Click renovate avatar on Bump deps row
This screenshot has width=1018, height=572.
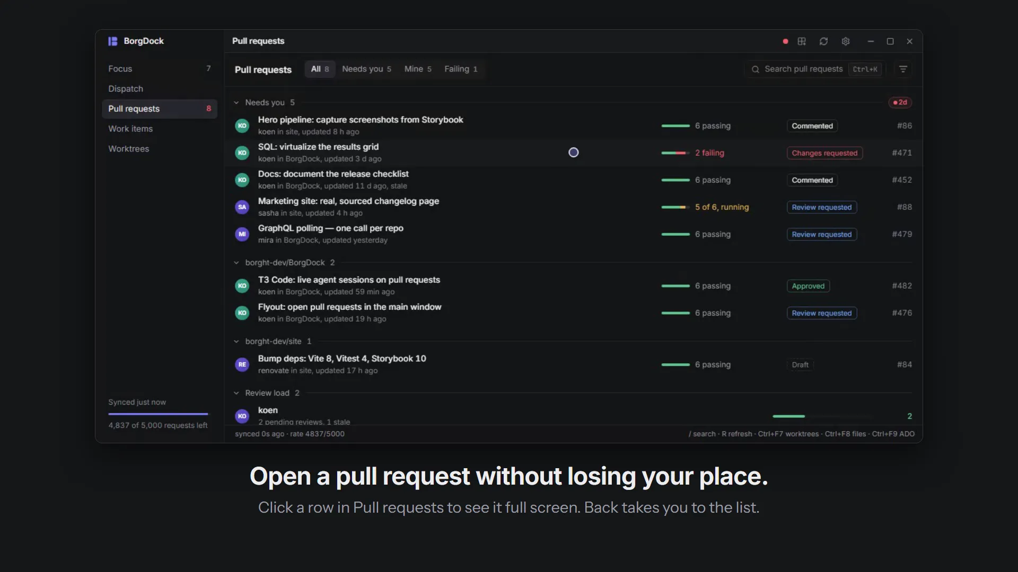click(x=242, y=364)
